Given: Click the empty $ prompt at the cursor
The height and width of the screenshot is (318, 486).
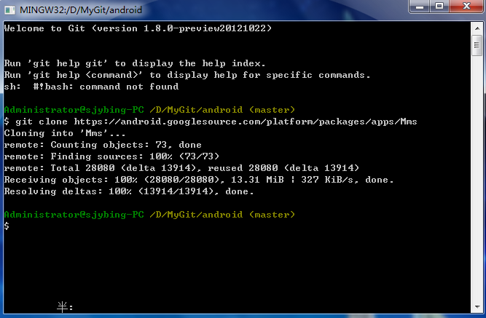Looking at the screenshot, I should click(x=7, y=226).
